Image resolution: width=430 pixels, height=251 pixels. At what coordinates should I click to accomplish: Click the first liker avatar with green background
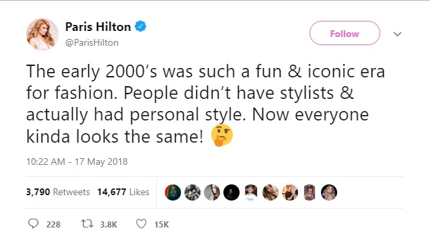173,192
